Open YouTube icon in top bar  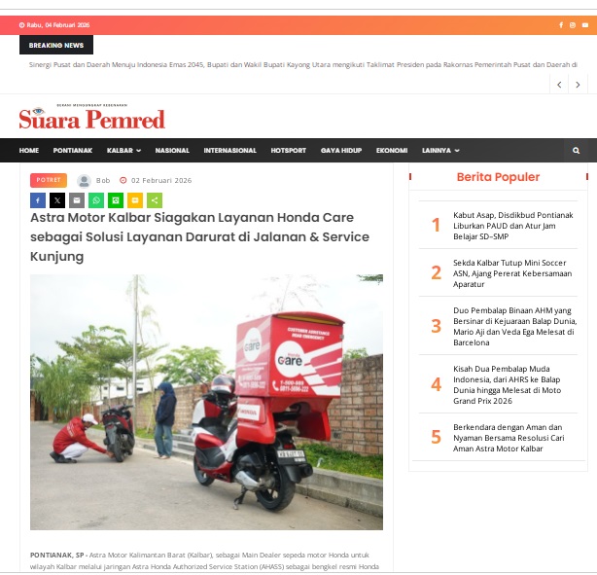point(584,25)
